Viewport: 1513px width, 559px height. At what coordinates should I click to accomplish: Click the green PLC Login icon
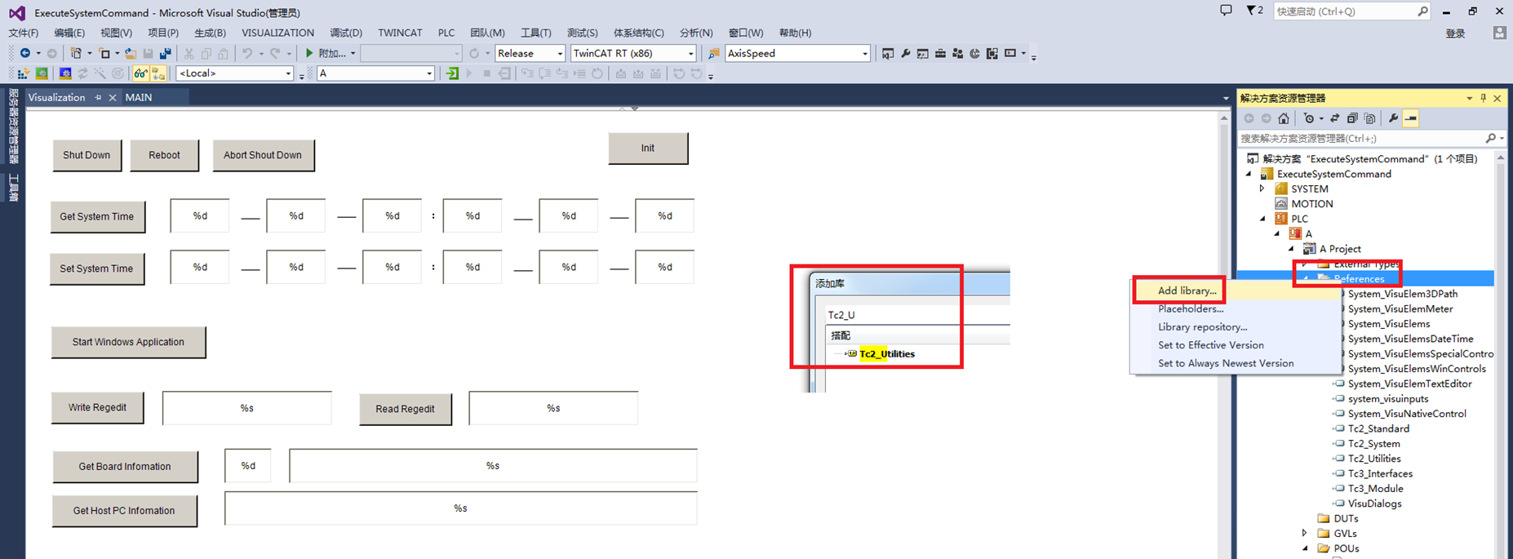[452, 73]
